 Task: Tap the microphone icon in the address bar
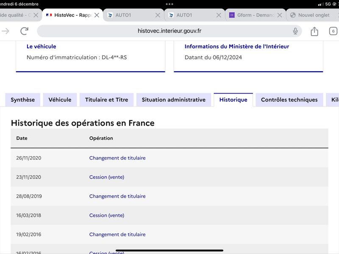pos(295,31)
